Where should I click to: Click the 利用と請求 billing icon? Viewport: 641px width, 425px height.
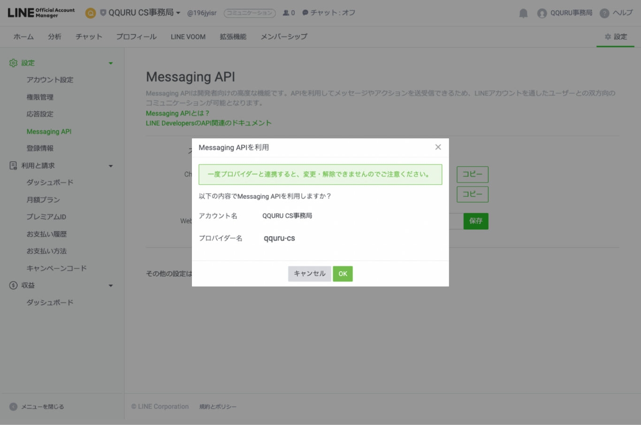13,166
